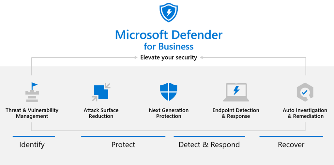Click Attack Surface Reduction label

pos(101,113)
